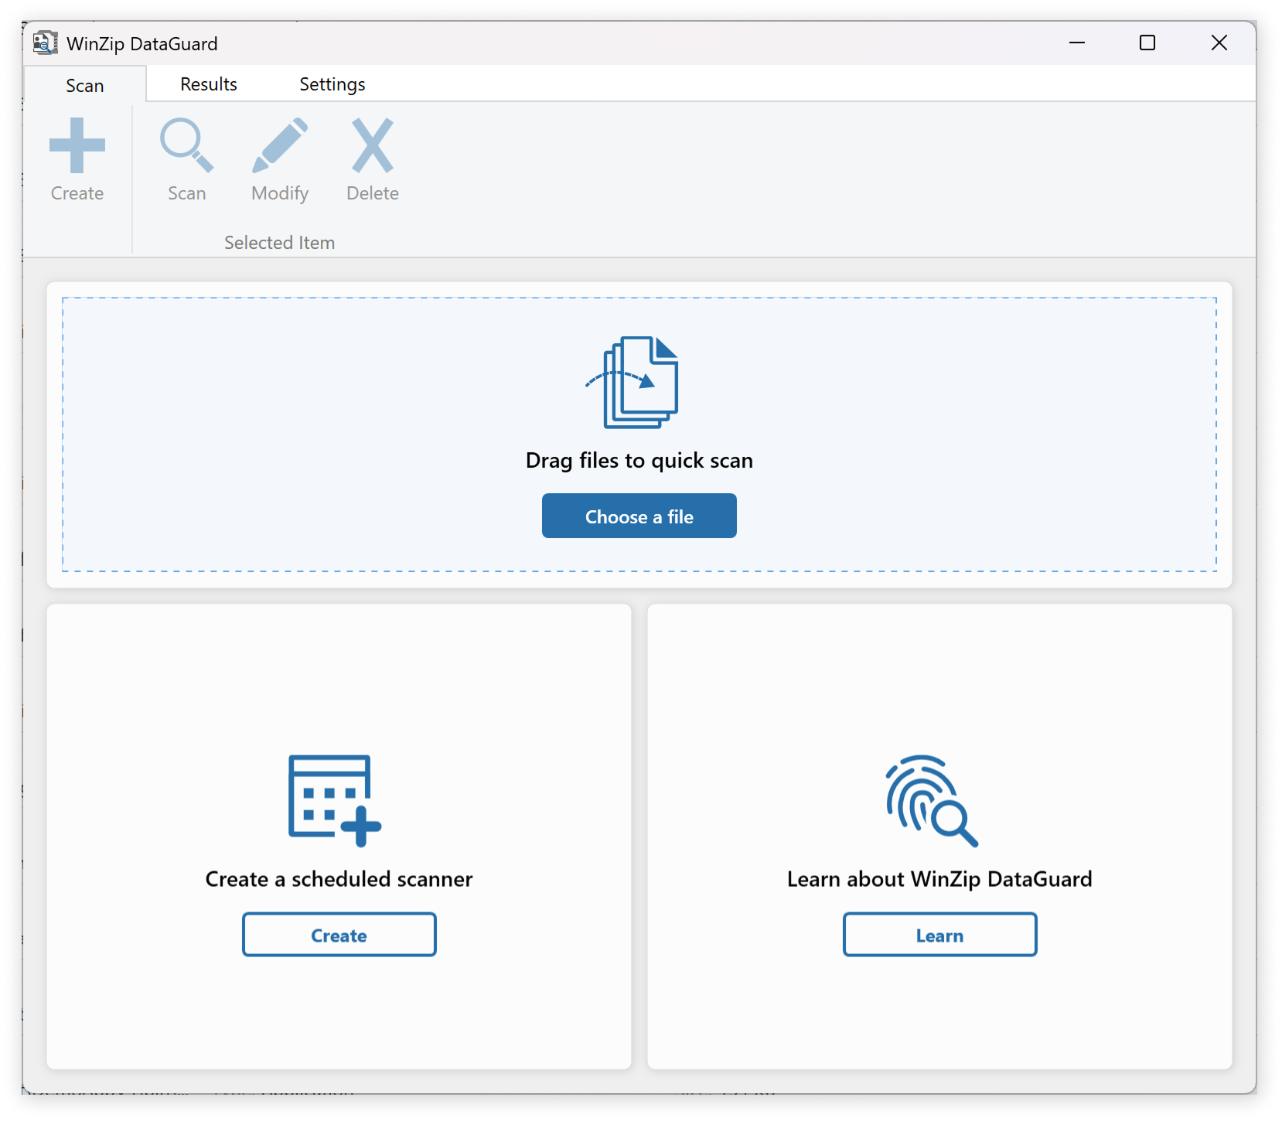The height and width of the screenshot is (1121, 1282).
Task: Open the Results tab
Action: pyautogui.click(x=209, y=84)
